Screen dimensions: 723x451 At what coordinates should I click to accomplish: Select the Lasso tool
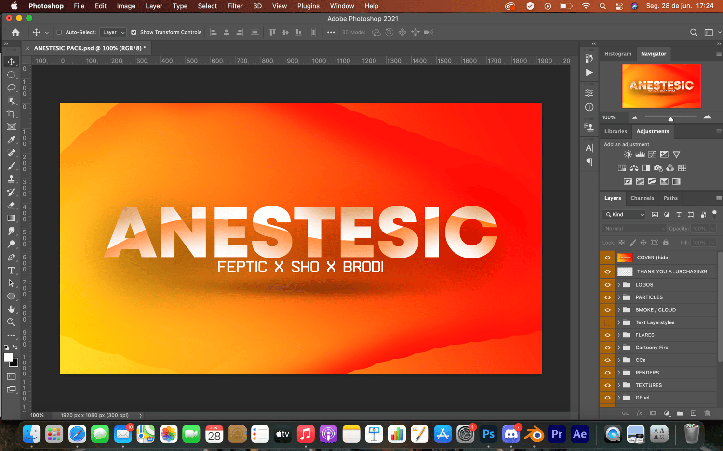tap(12, 88)
